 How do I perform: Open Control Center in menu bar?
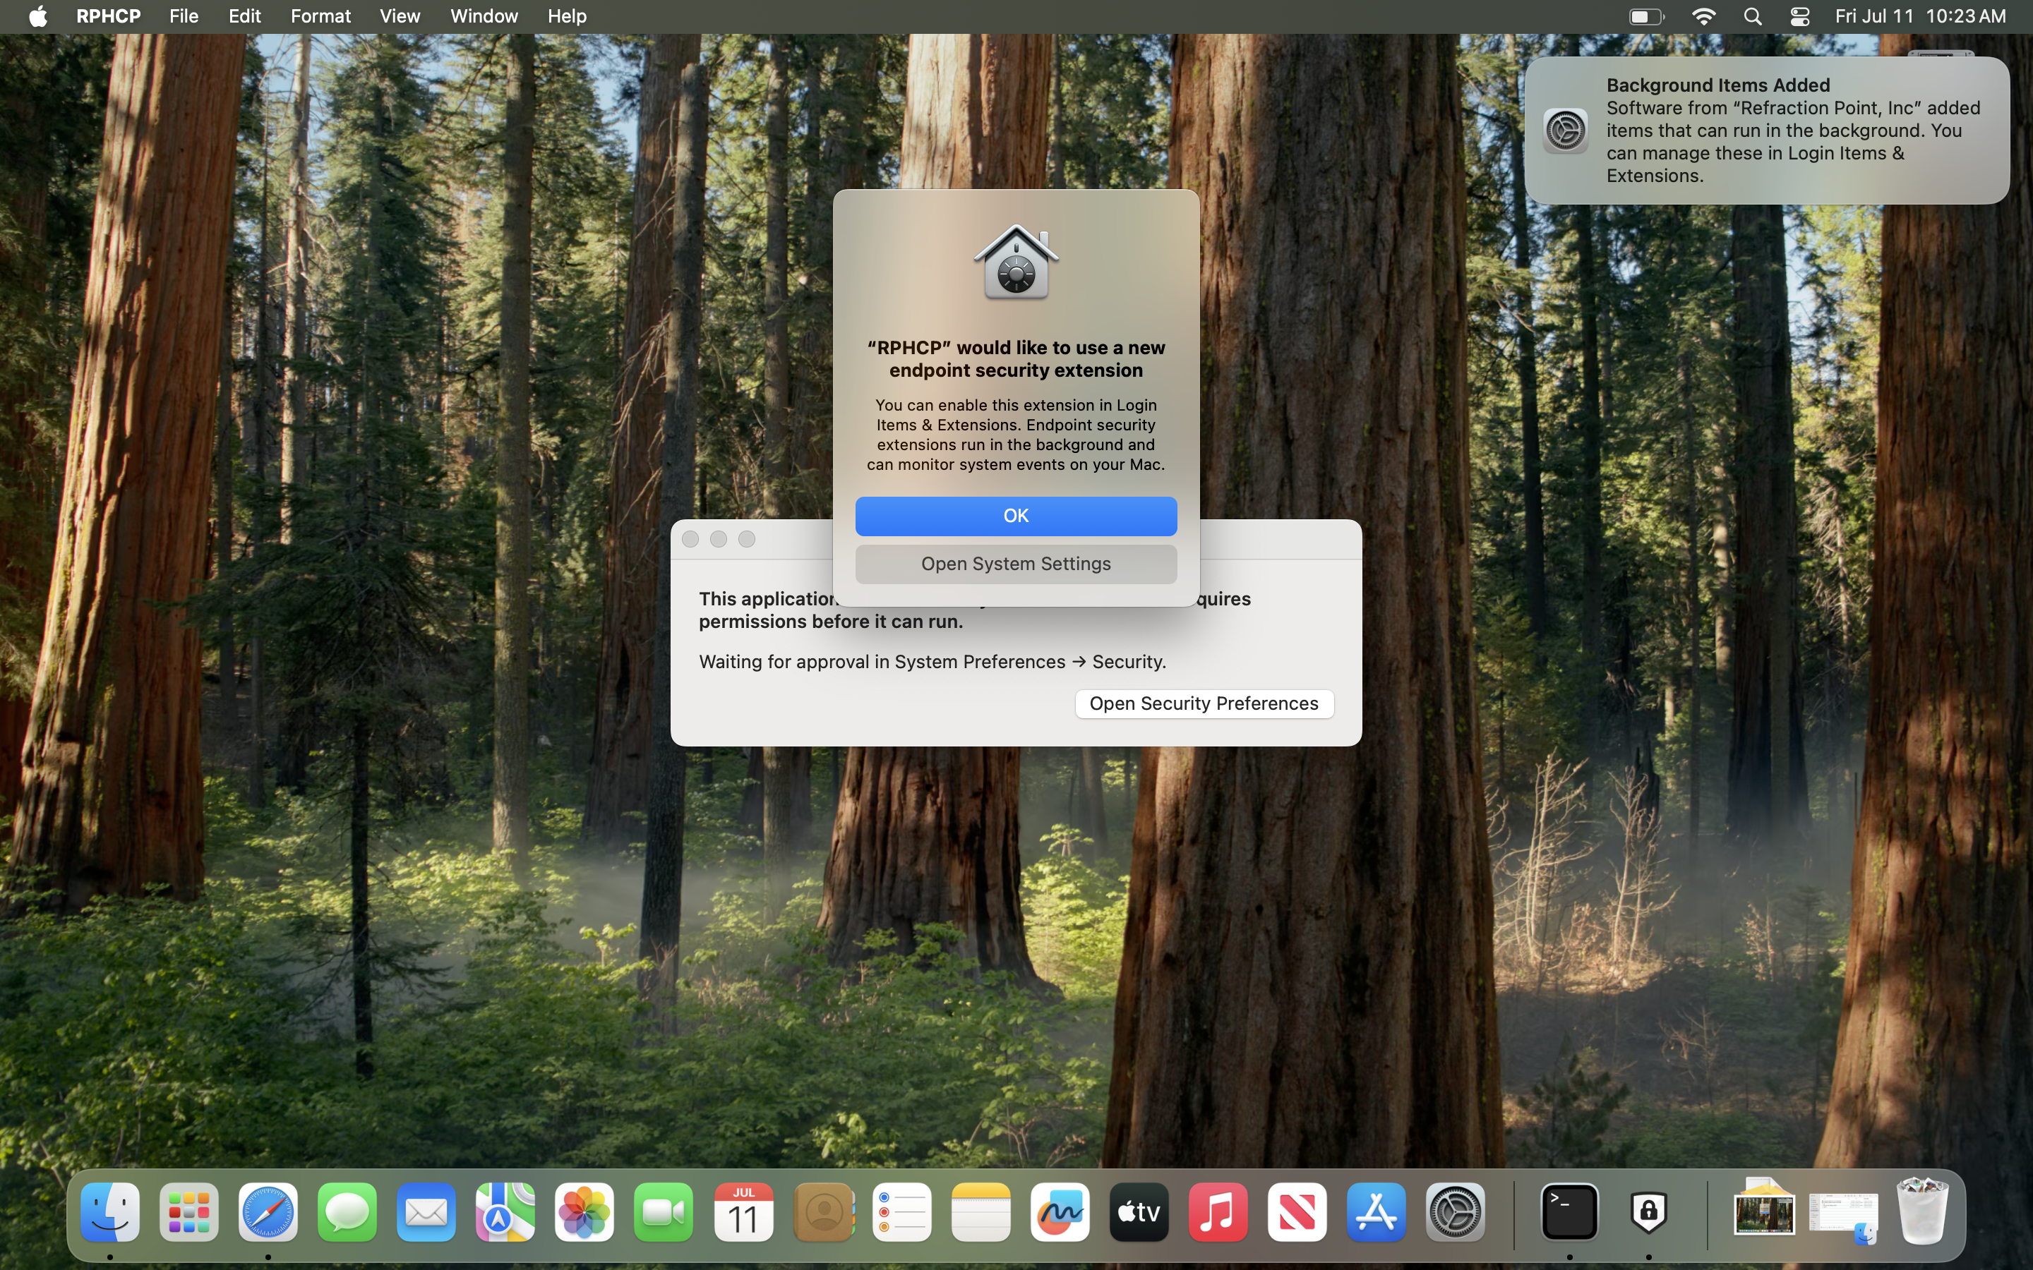pyautogui.click(x=1799, y=16)
